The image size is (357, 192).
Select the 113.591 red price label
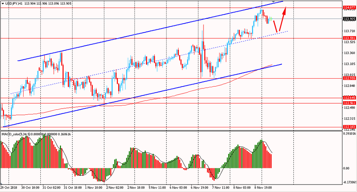pyautogui.click(x=349, y=38)
